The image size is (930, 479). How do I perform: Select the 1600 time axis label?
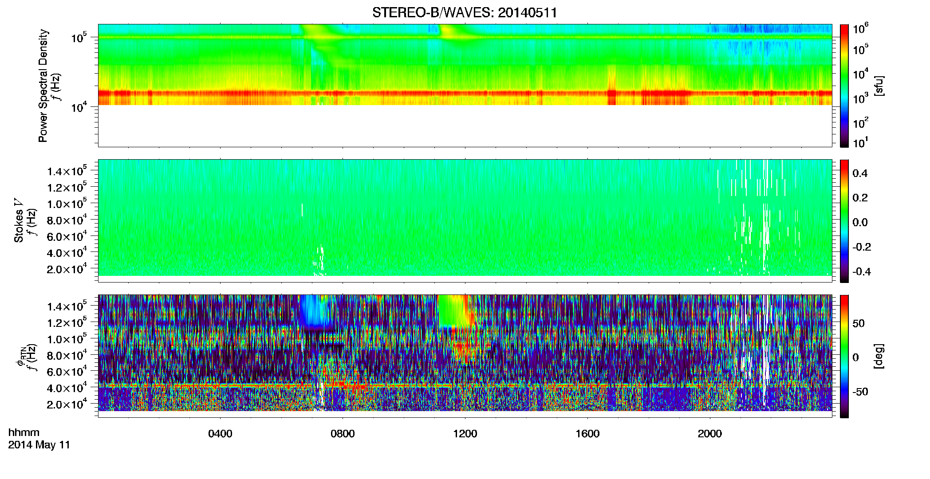pos(587,434)
